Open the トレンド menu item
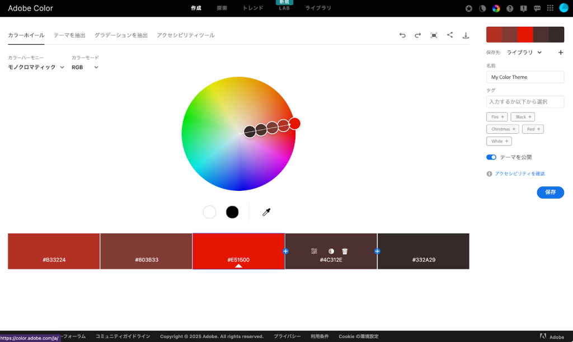573x342 pixels. (x=253, y=8)
